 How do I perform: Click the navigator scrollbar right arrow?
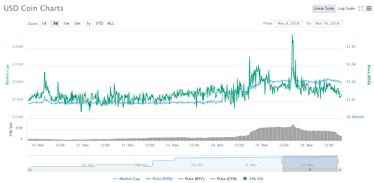[x=340, y=169]
